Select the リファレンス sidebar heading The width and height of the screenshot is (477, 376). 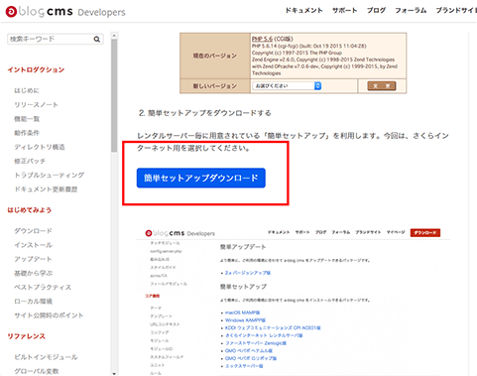click(x=27, y=336)
